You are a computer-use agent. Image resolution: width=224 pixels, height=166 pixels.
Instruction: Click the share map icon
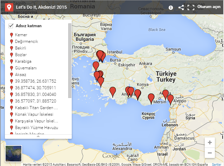(x=181, y=7)
